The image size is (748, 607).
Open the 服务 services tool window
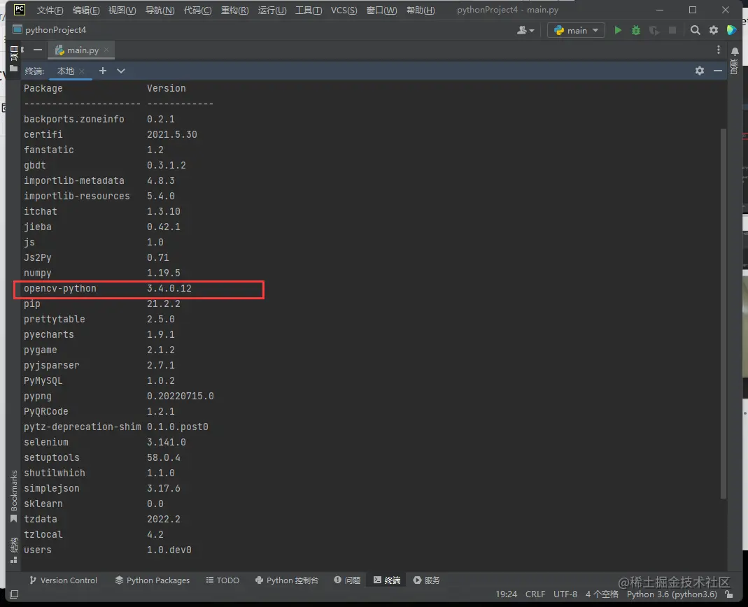tap(426, 580)
